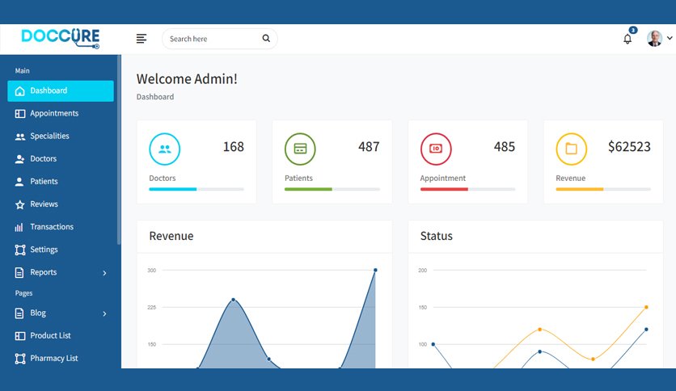Click the Settings sidebar icon
The image size is (676, 391).
20,250
